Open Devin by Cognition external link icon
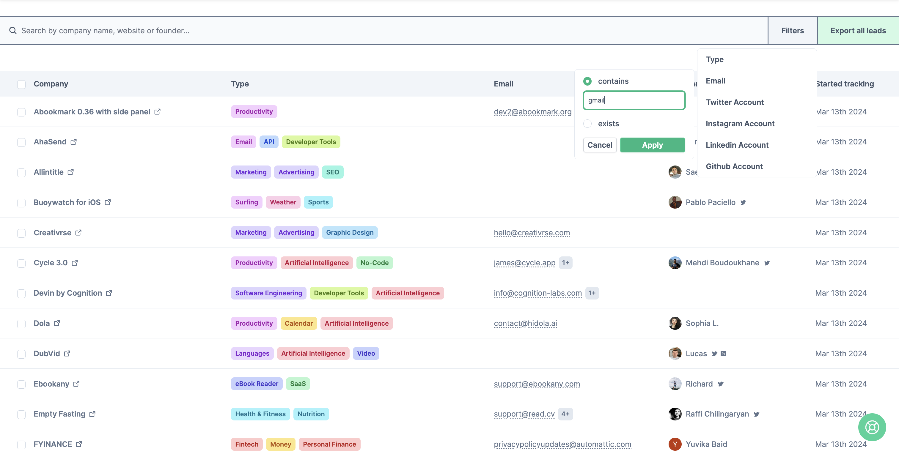The height and width of the screenshot is (454, 899). 109,293
